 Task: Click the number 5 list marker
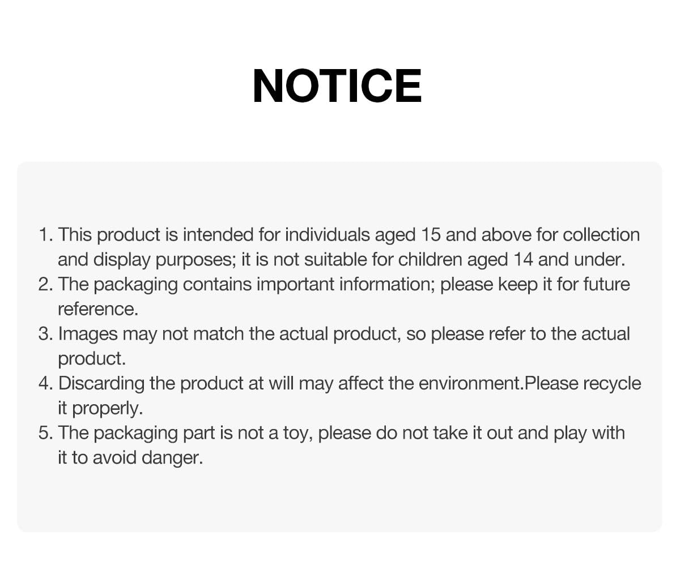tap(45, 433)
